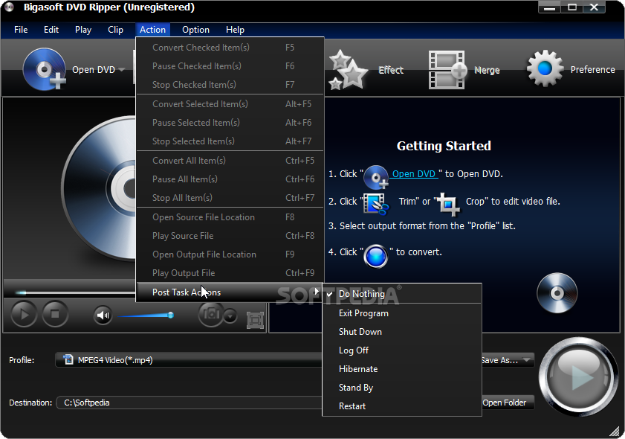Select the Merge filmstrip icon
The width and height of the screenshot is (625, 439).
click(447, 70)
